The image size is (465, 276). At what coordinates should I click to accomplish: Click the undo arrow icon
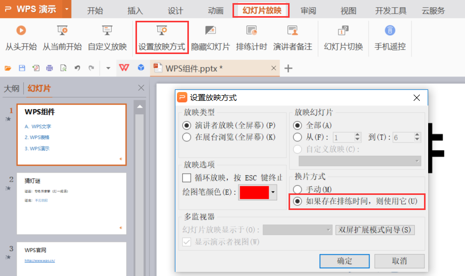tap(77, 68)
